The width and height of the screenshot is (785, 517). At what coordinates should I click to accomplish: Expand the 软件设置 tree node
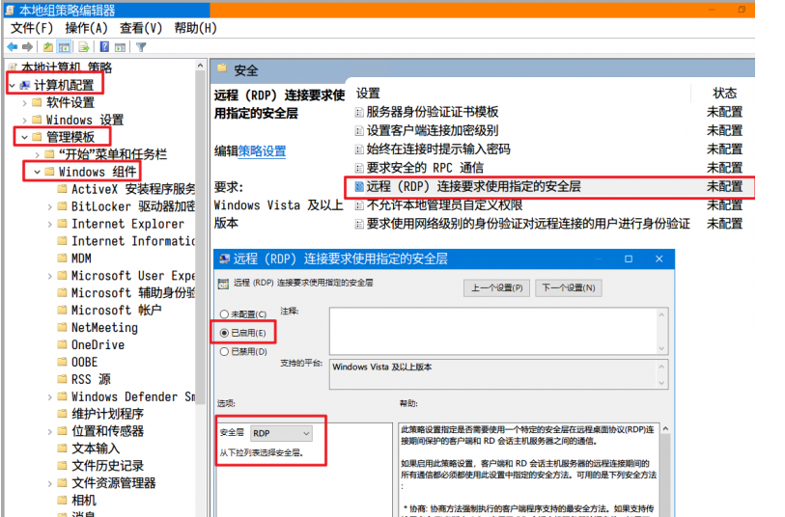point(23,102)
